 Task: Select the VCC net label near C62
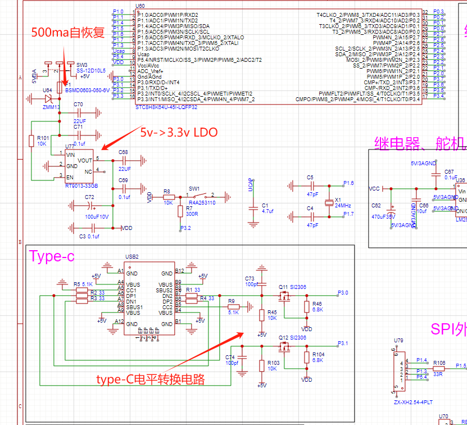click(x=374, y=189)
